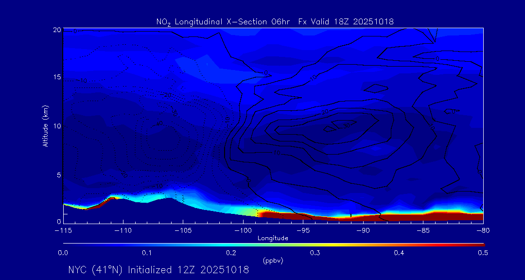Click the (ppbv) units label
Screen dimensions: 525x280
pyautogui.click(x=273, y=261)
